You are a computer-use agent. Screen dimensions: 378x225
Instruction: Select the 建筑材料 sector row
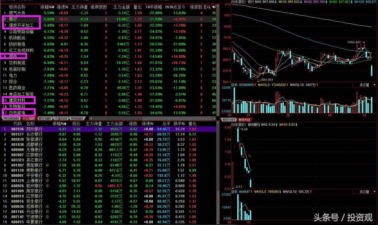click(108, 100)
